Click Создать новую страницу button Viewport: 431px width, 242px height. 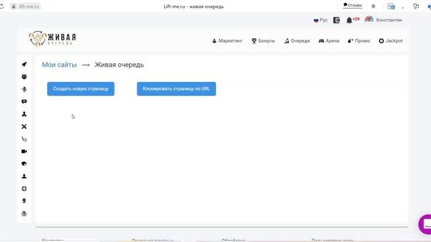coord(81,89)
